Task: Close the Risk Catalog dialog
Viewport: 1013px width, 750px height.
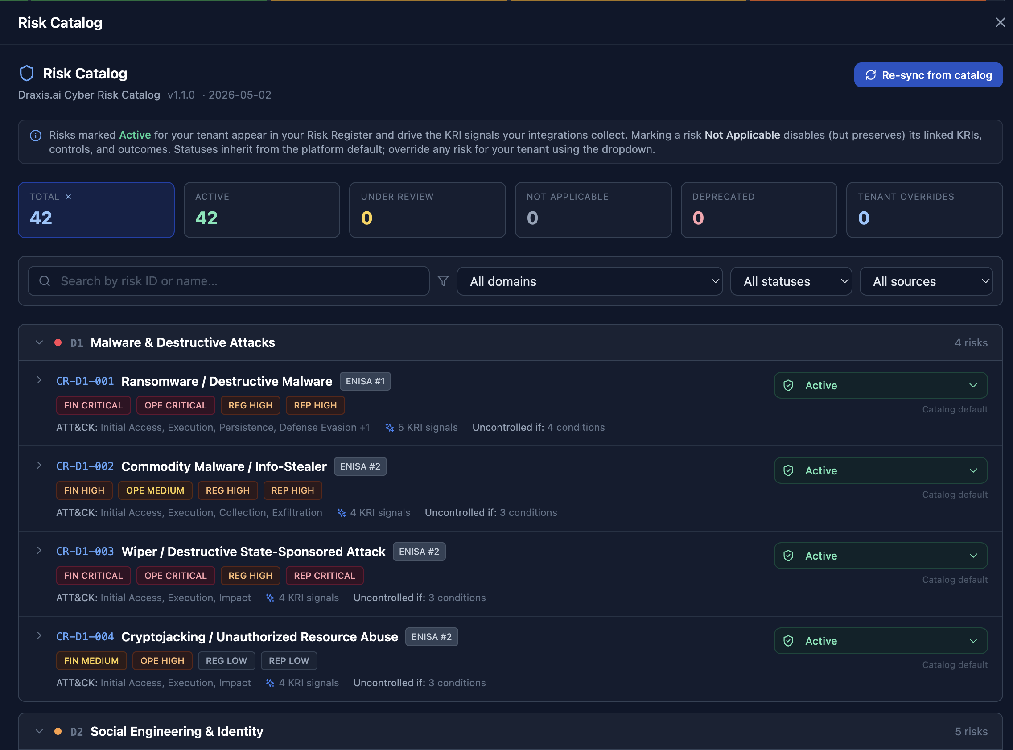Action: [1000, 22]
